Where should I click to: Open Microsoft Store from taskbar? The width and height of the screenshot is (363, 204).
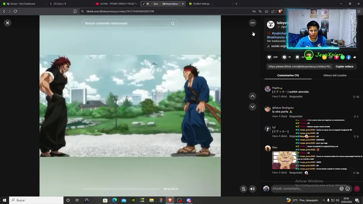point(105,200)
